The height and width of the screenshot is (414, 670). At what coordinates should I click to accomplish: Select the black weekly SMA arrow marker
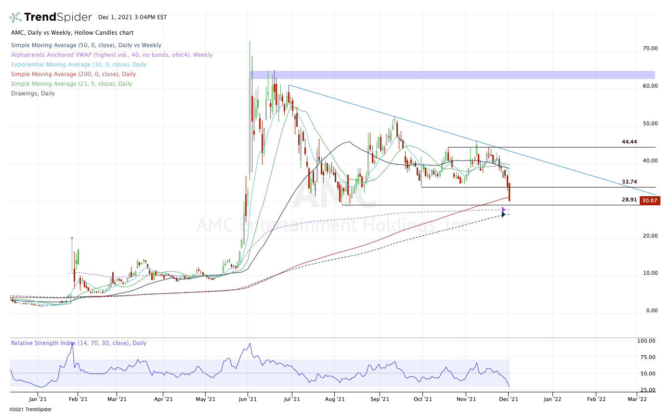(504, 214)
